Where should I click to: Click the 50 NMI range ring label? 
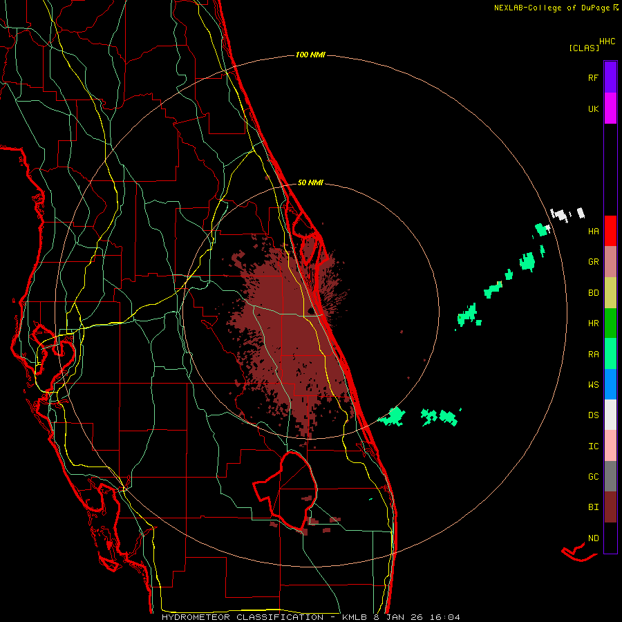(310, 182)
